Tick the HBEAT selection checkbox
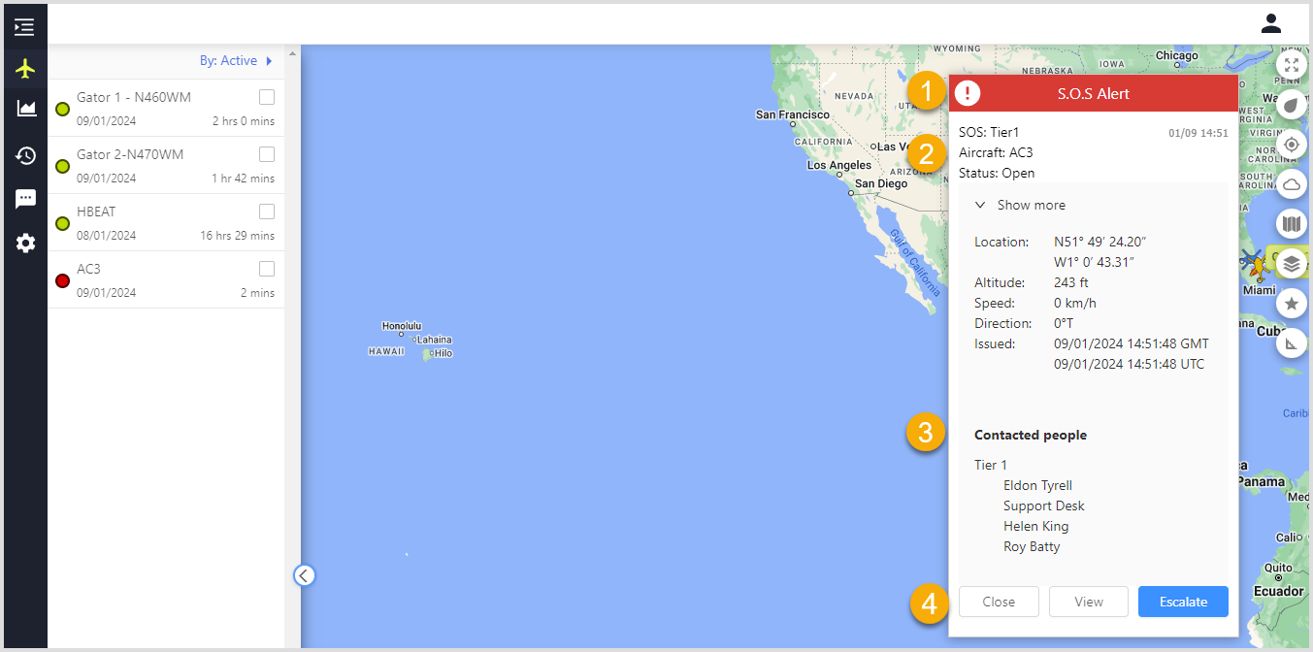Viewport: 1313px width, 652px height. 267,212
